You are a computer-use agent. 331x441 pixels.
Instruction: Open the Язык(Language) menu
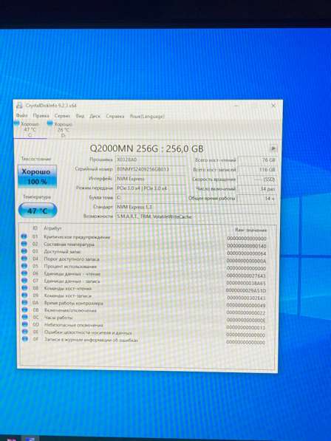(x=147, y=116)
